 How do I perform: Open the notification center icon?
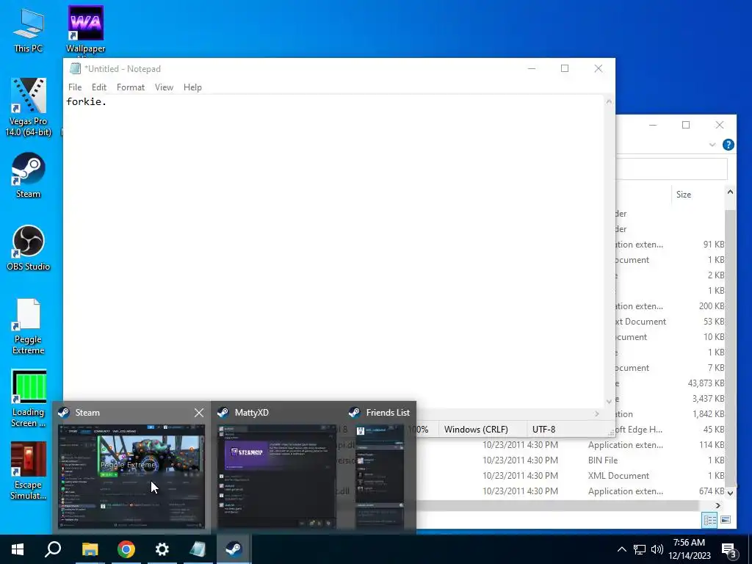[729, 550]
